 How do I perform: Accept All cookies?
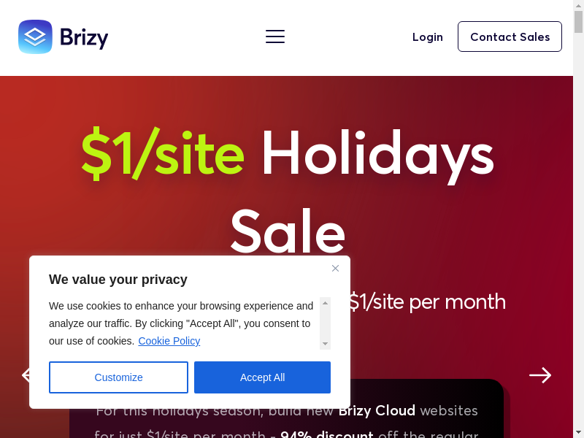click(262, 377)
